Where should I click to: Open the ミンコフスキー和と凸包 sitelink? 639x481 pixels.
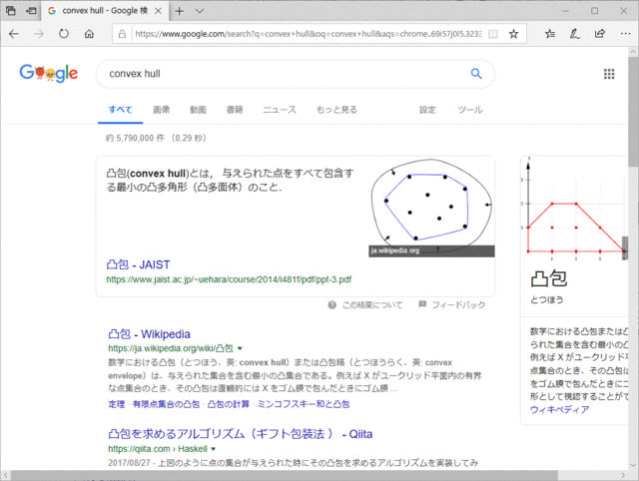(304, 404)
